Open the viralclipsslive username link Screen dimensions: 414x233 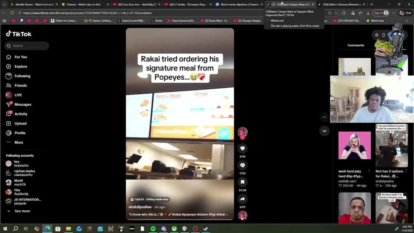click(x=140, y=207)
